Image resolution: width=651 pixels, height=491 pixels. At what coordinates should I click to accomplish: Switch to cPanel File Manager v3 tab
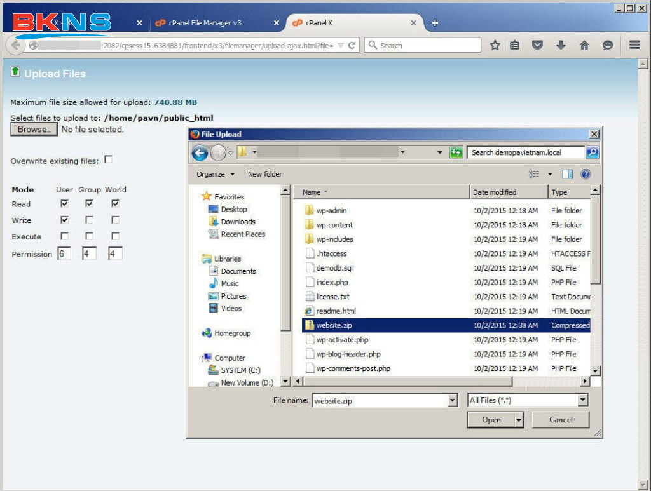[x=205, y=23]
